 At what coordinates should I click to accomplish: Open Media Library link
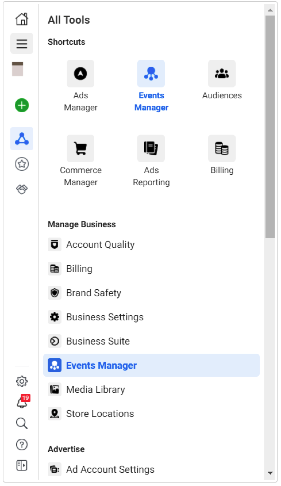click(151, 389)
